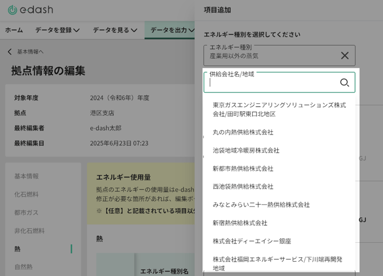
Task: Go to 都市ガス section in sidebar
Action: (x=26, y=213)
